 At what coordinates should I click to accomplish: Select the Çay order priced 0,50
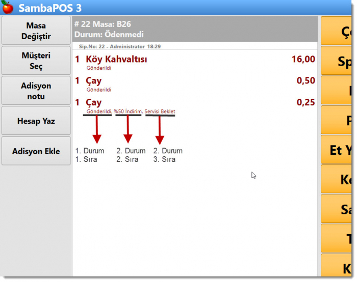94,81
